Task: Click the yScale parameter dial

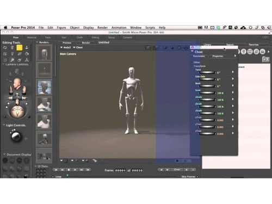Action: click(x=207, y=107)
